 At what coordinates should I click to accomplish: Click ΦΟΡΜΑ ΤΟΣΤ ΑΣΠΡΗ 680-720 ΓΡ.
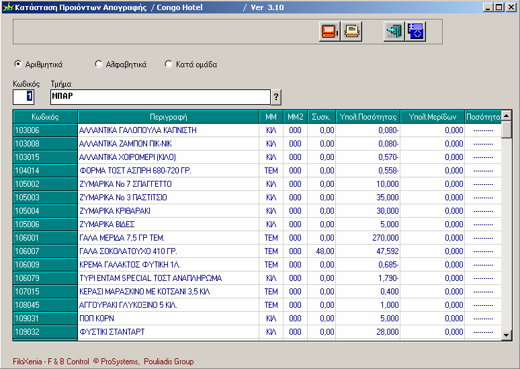(x=169, y=171)
